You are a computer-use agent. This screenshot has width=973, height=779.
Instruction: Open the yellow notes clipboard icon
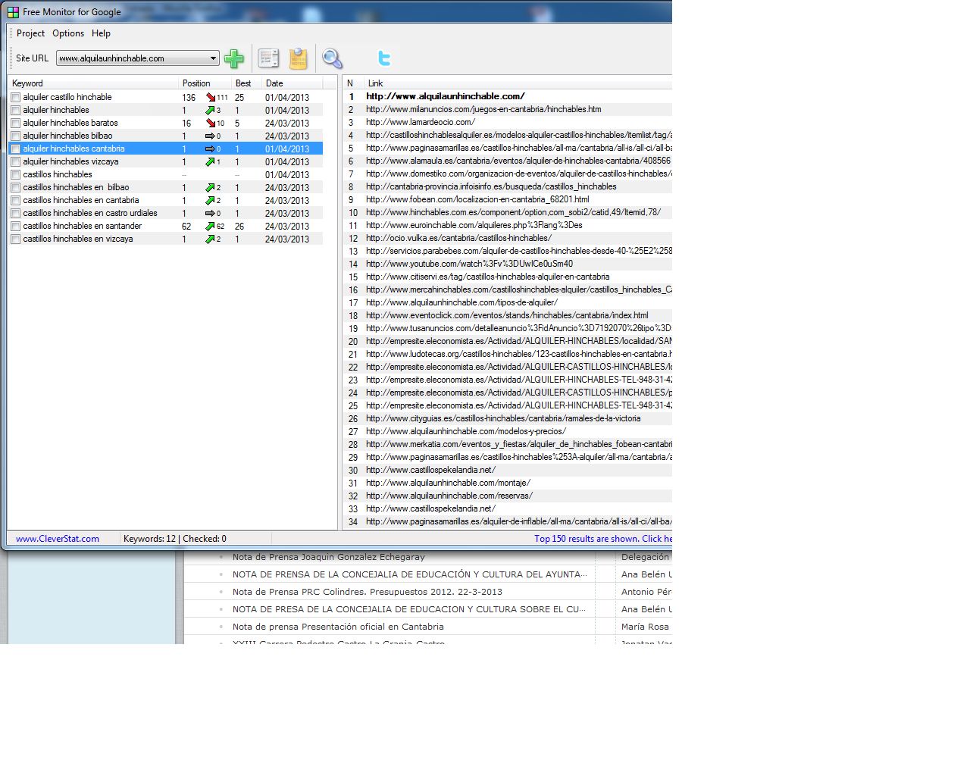click(299, 58)
